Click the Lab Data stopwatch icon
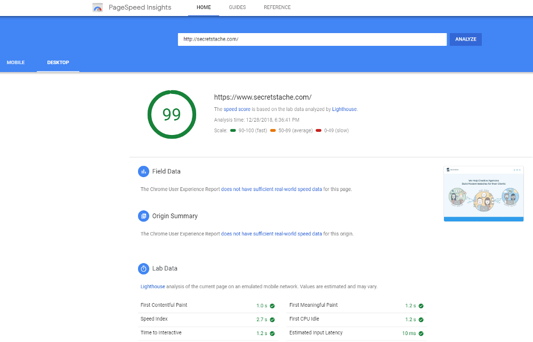The width and height of the screenshot is (533, 342). tap(143, 268)
